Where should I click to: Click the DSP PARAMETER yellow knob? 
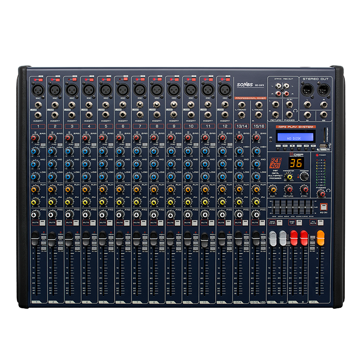click(290, 177)
